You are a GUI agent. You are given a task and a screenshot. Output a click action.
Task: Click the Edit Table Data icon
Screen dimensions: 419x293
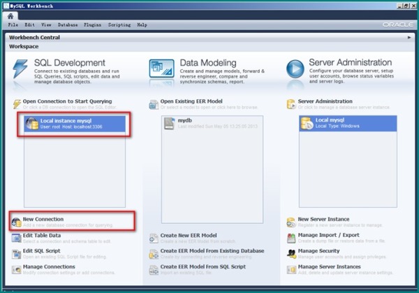coord(16,238)
